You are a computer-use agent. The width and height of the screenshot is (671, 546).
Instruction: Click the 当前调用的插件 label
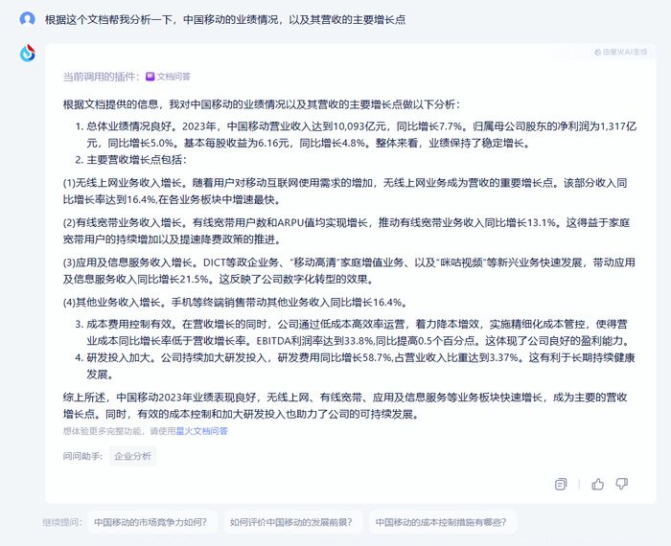coord(101,77)
